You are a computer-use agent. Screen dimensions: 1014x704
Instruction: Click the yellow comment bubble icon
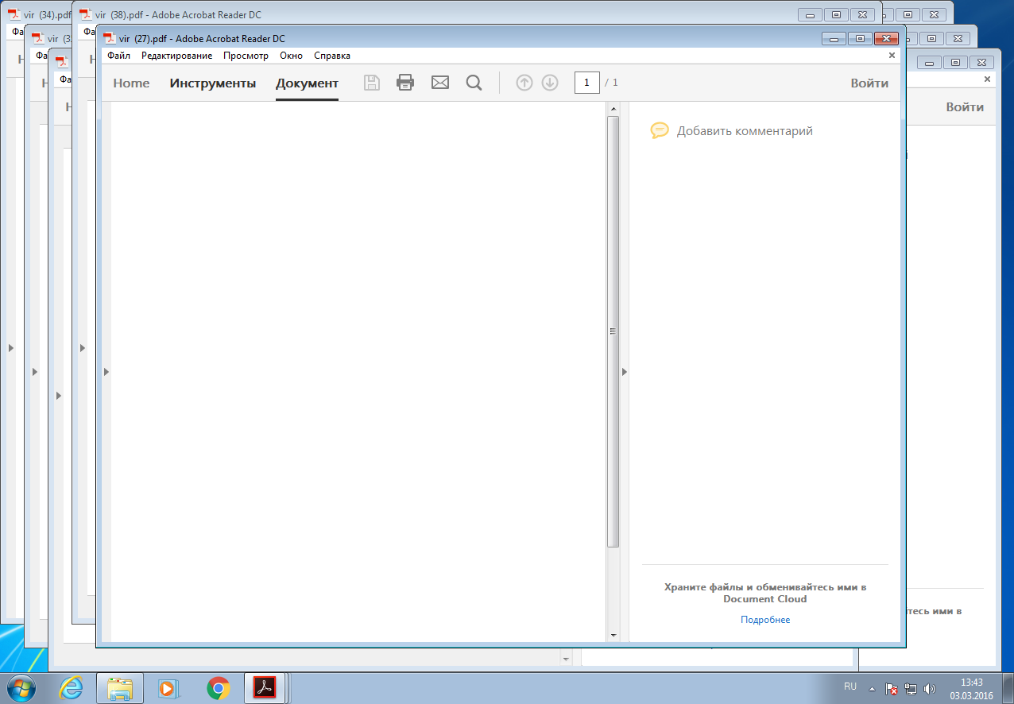coord(660,131)
